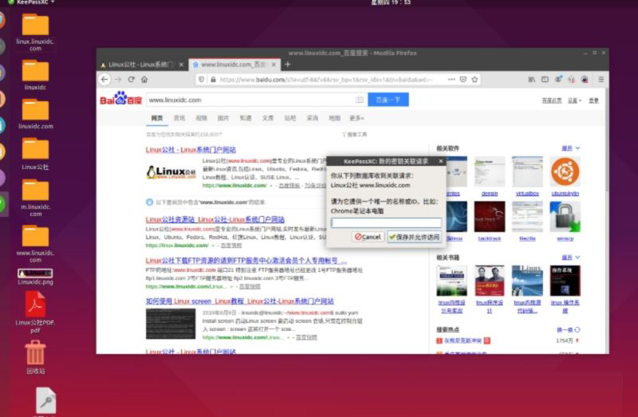
Task: Reload the Baidu page
Action: click(131, 79)
